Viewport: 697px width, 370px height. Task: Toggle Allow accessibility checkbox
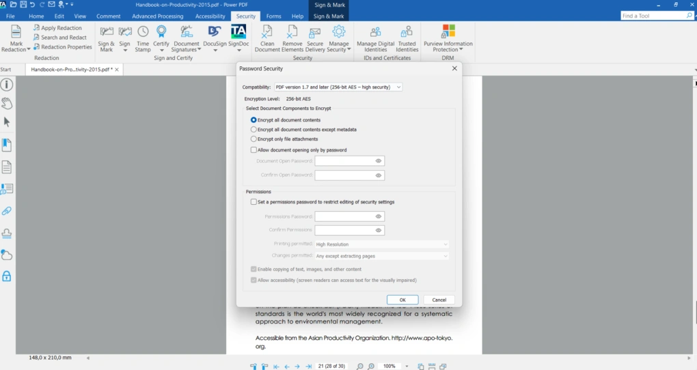(254, 281)
